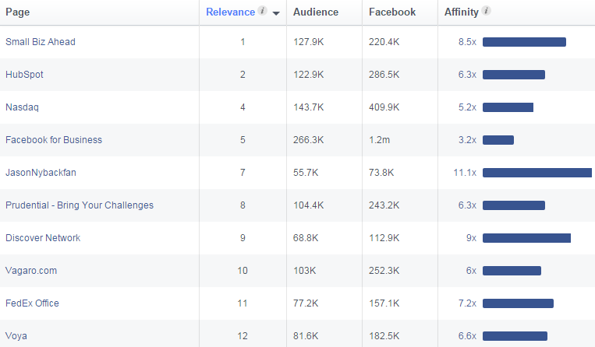Select relevance rank 12 for Voya
The width and height of the screenshot is (595, 347).
point(243,336)
